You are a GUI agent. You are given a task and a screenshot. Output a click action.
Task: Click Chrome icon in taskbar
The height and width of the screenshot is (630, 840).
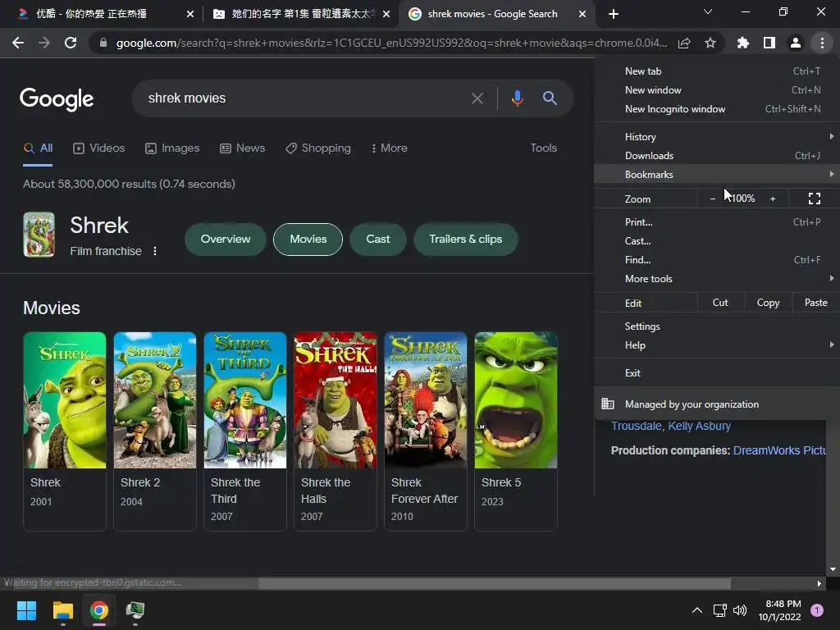pyautogui.click(x=99, y=610)
